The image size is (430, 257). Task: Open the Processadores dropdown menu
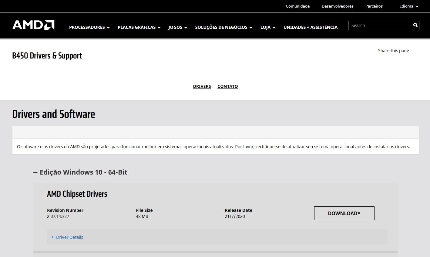coord(89,27)
